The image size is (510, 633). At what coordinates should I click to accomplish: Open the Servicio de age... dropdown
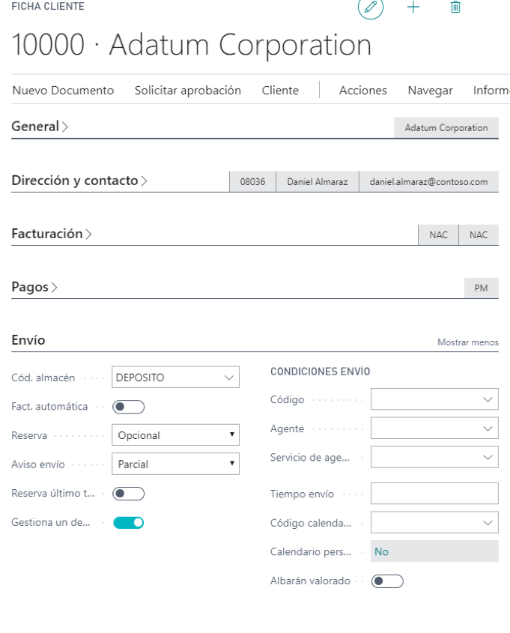(434, 457)
